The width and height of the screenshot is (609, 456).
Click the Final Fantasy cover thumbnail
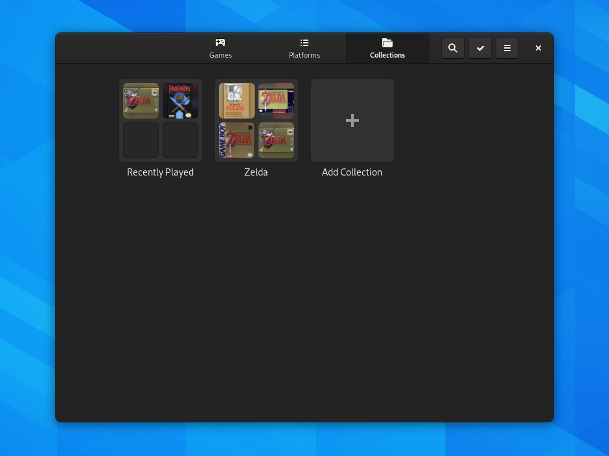[180, 100]
